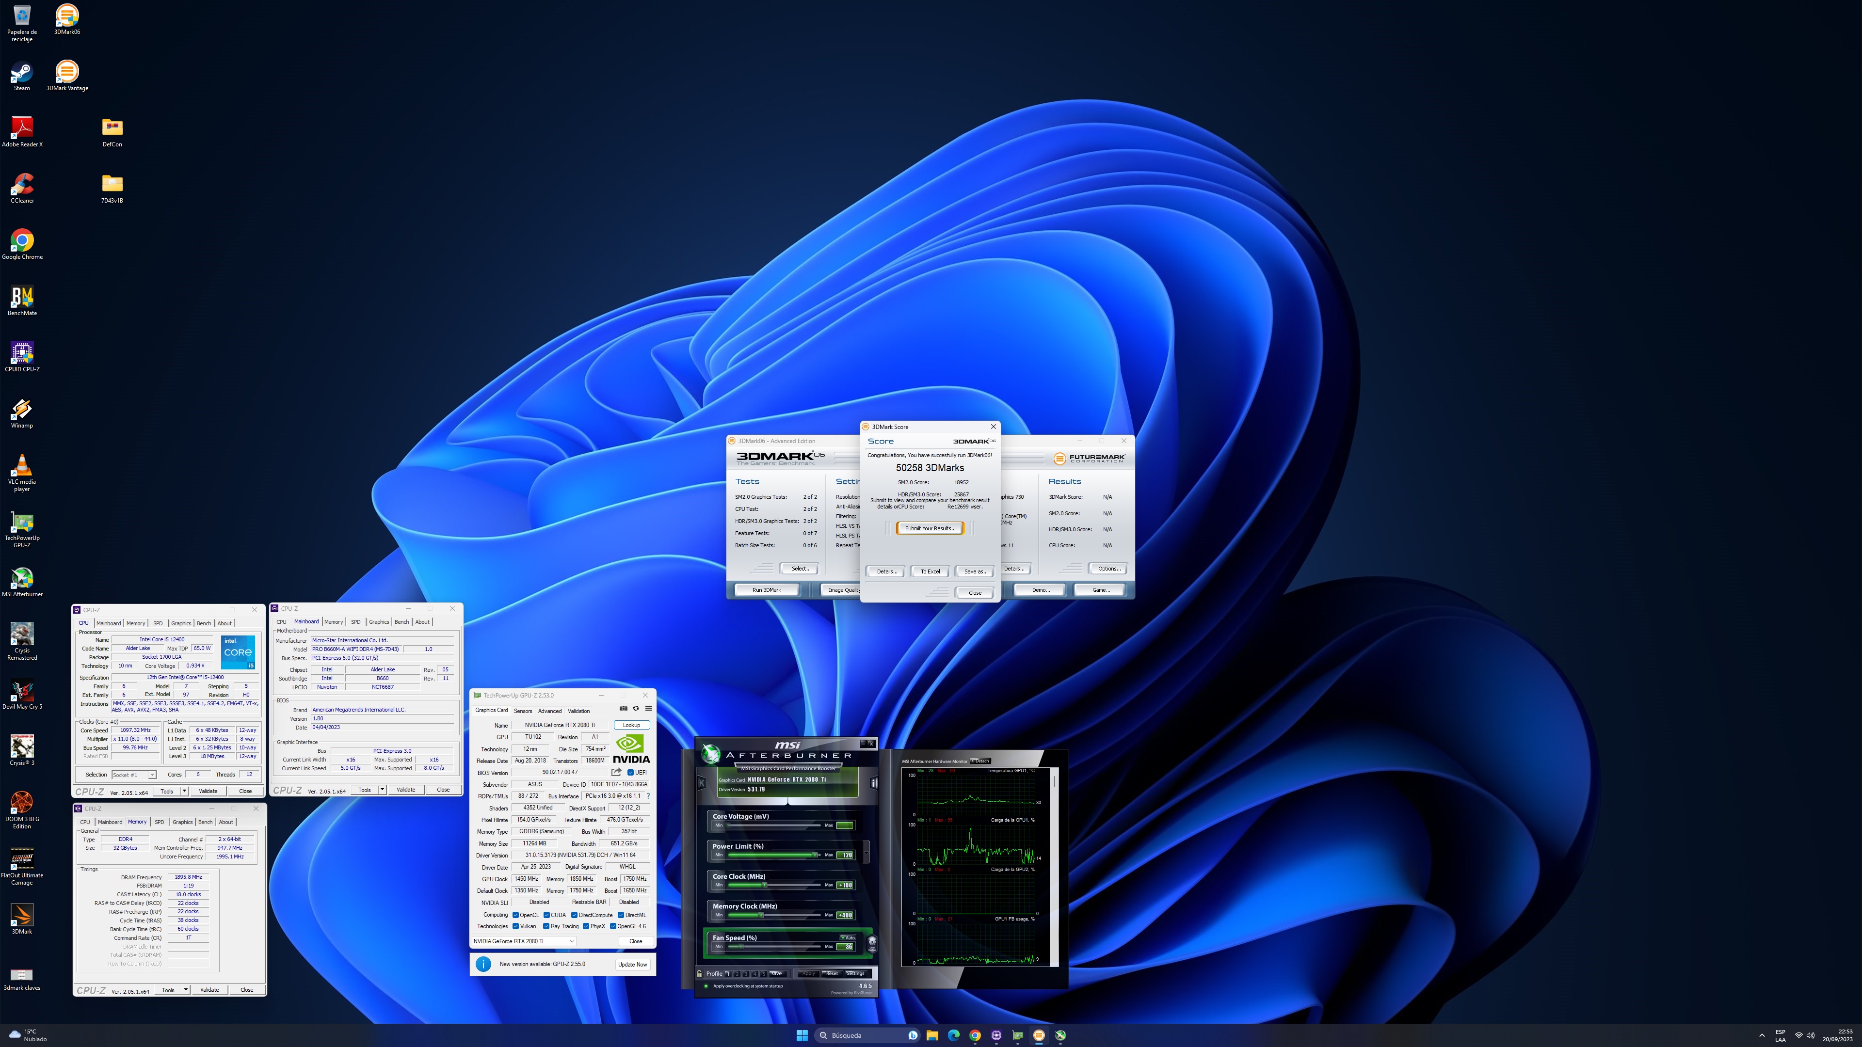
Task: Open the Crysis Remastered desktop icon
Action: pos(22,642)
